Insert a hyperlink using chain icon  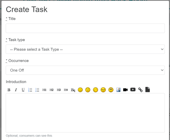tap(140, 90)
